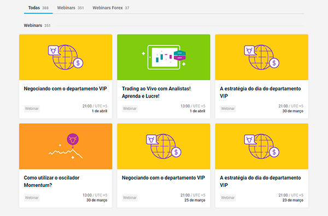This screenshot has height=216, width=328.
Task: Open 'Negociando com o departamento VIP' 25 de março
Action: (163, 178)
